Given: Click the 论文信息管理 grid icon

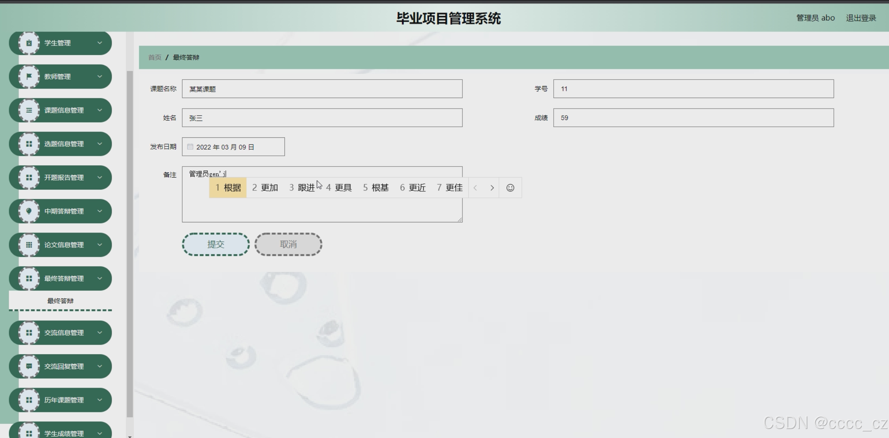Looking at the screenshot, I should 29,245.
